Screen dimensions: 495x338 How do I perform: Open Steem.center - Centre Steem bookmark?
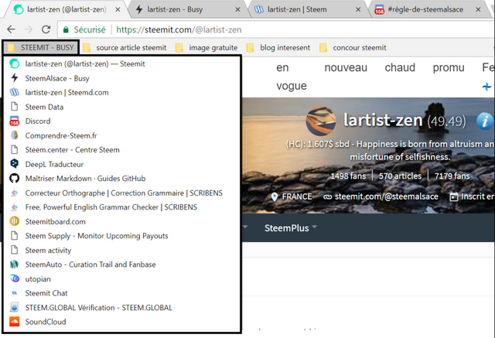click(x=121, y=150)
